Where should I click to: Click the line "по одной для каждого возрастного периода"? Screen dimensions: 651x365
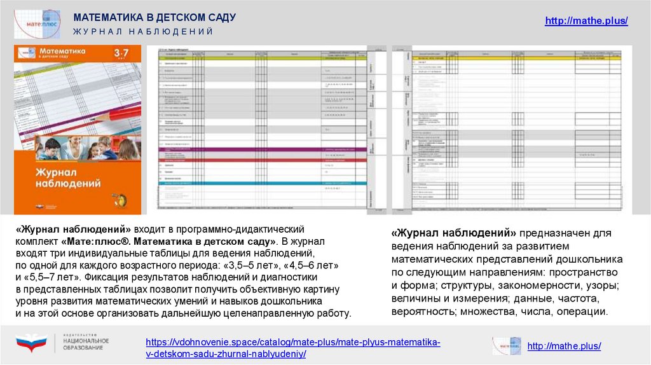(x=118, y=265)
